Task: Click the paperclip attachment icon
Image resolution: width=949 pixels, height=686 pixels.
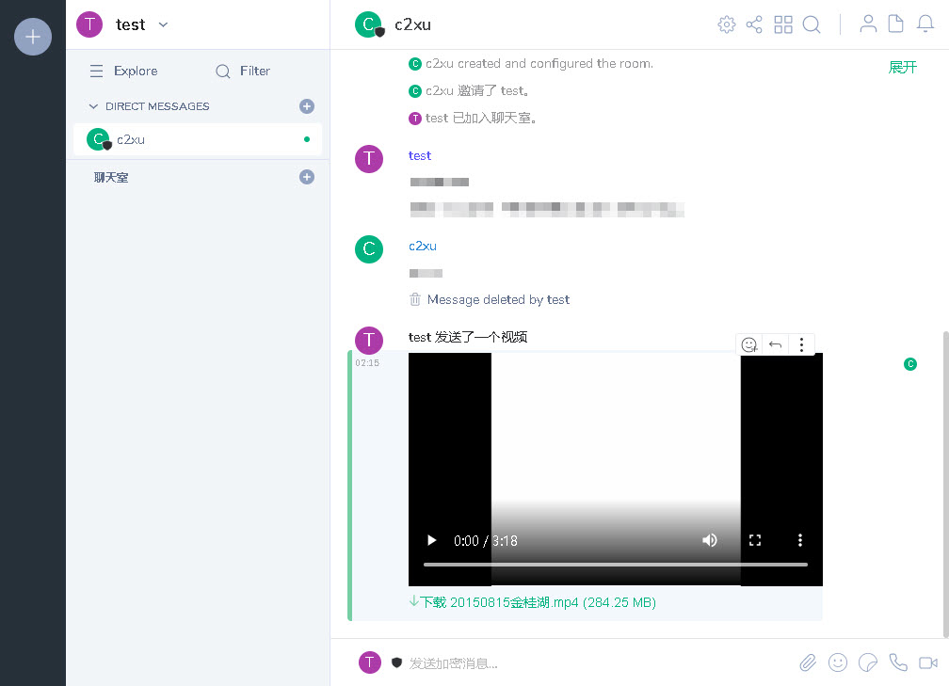Action: click(808, 662)
